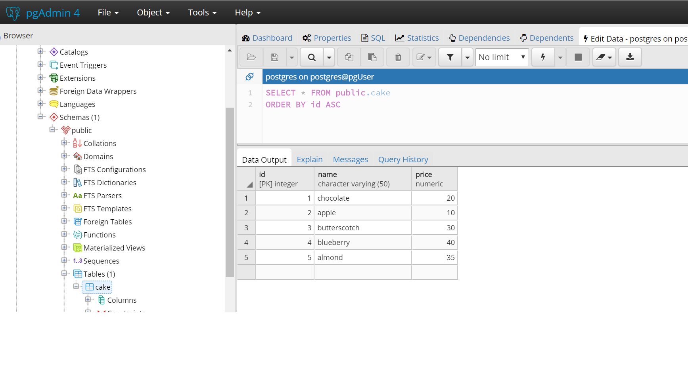This screenshot has width=688, height=391.
Task: Click the Stop query square icon
Action: pos(578,57)
